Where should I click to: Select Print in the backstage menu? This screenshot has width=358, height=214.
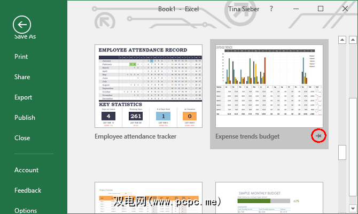[x=21, y=57]
